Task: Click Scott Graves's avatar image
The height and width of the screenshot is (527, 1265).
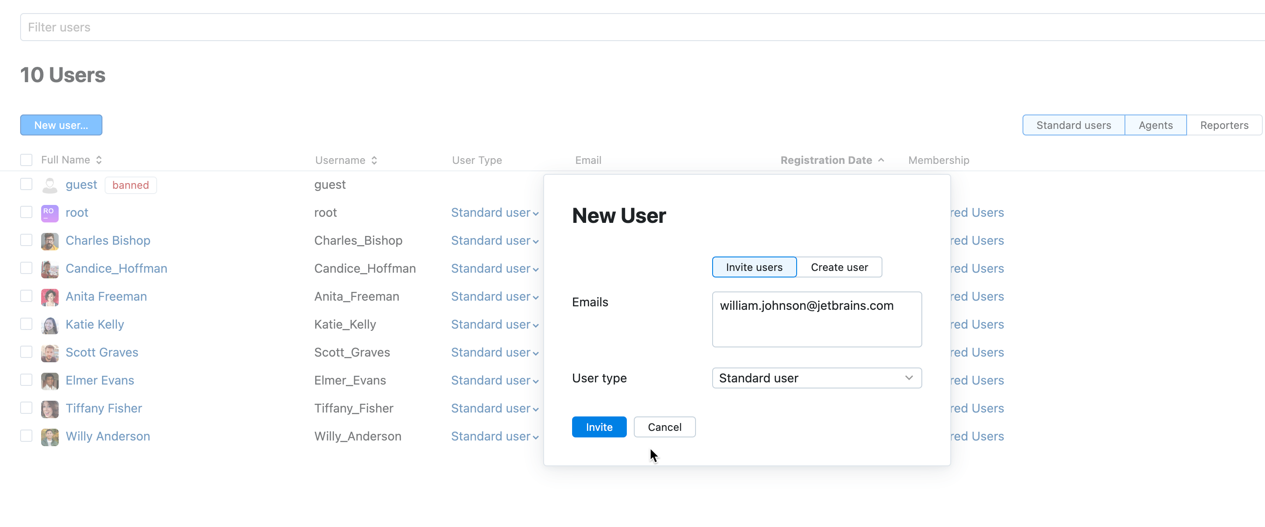Action: click(x=49, y=353)
